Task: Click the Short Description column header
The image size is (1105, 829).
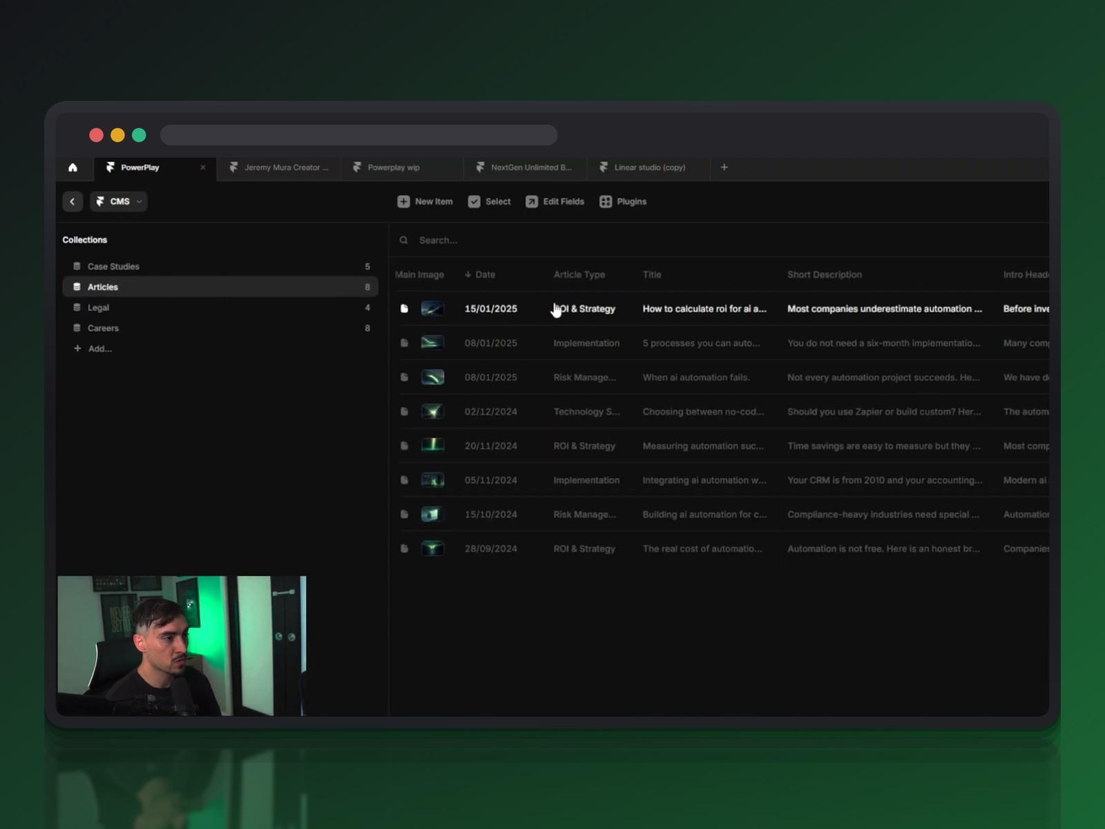Action: point(825,274)
